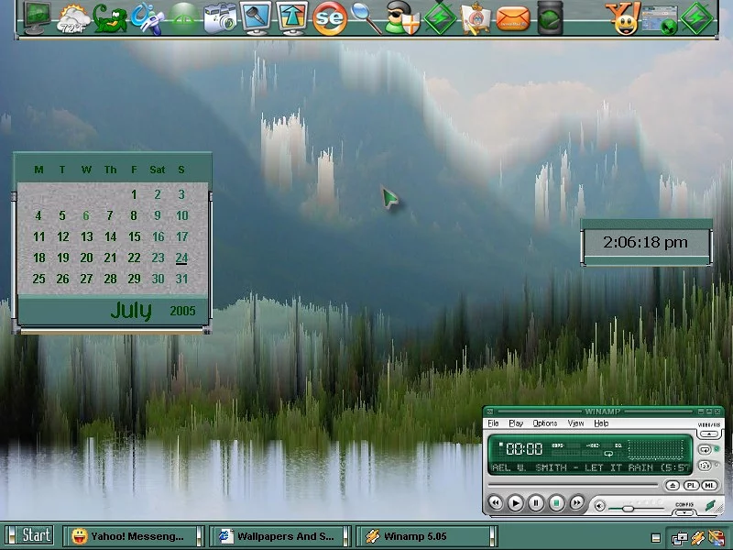This screenshot has height=550, width=733.
Task: Toggle Winamp repeat mode
Action: pos(704,450)
